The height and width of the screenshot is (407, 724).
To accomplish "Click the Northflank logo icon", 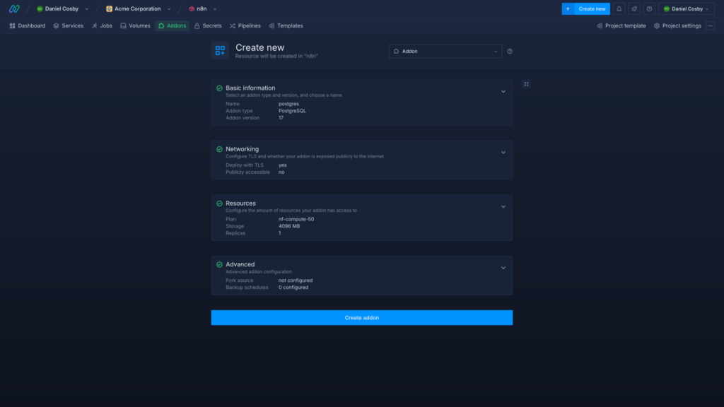I will click(14, 8).
